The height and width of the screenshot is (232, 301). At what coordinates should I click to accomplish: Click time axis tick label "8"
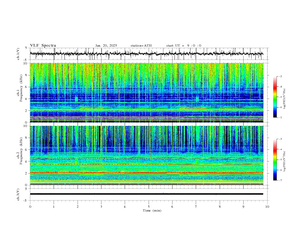coord(220,207)
